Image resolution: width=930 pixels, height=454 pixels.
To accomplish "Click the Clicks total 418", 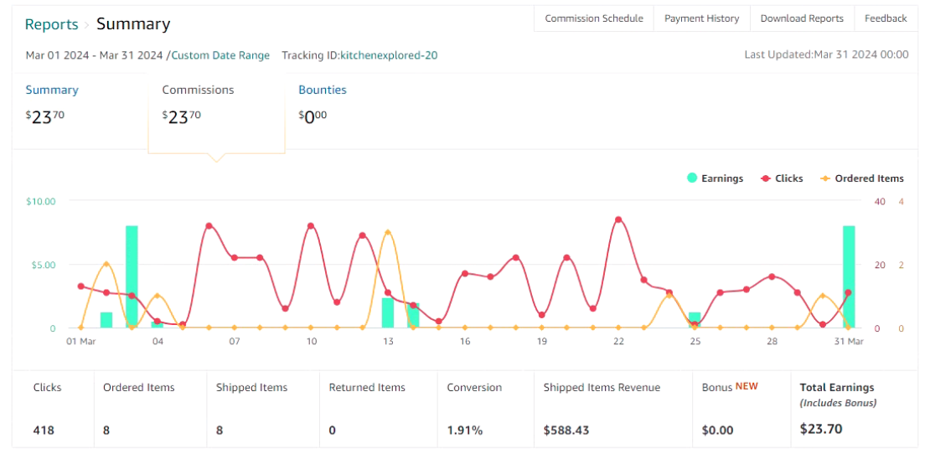I will pos(44,431).
